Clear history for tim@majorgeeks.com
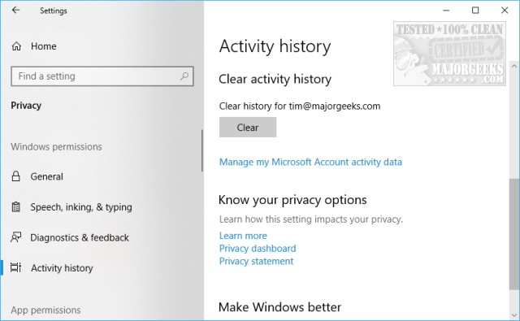The height and width of the screenshot is (321, 520). coord(248,128)
